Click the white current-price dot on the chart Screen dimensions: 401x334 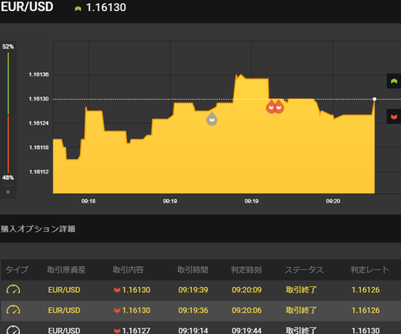pos(374,99)
